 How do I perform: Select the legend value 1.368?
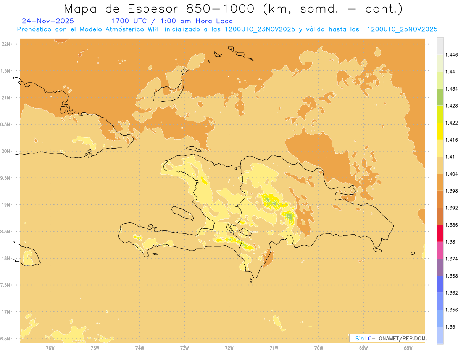point(452,276)
